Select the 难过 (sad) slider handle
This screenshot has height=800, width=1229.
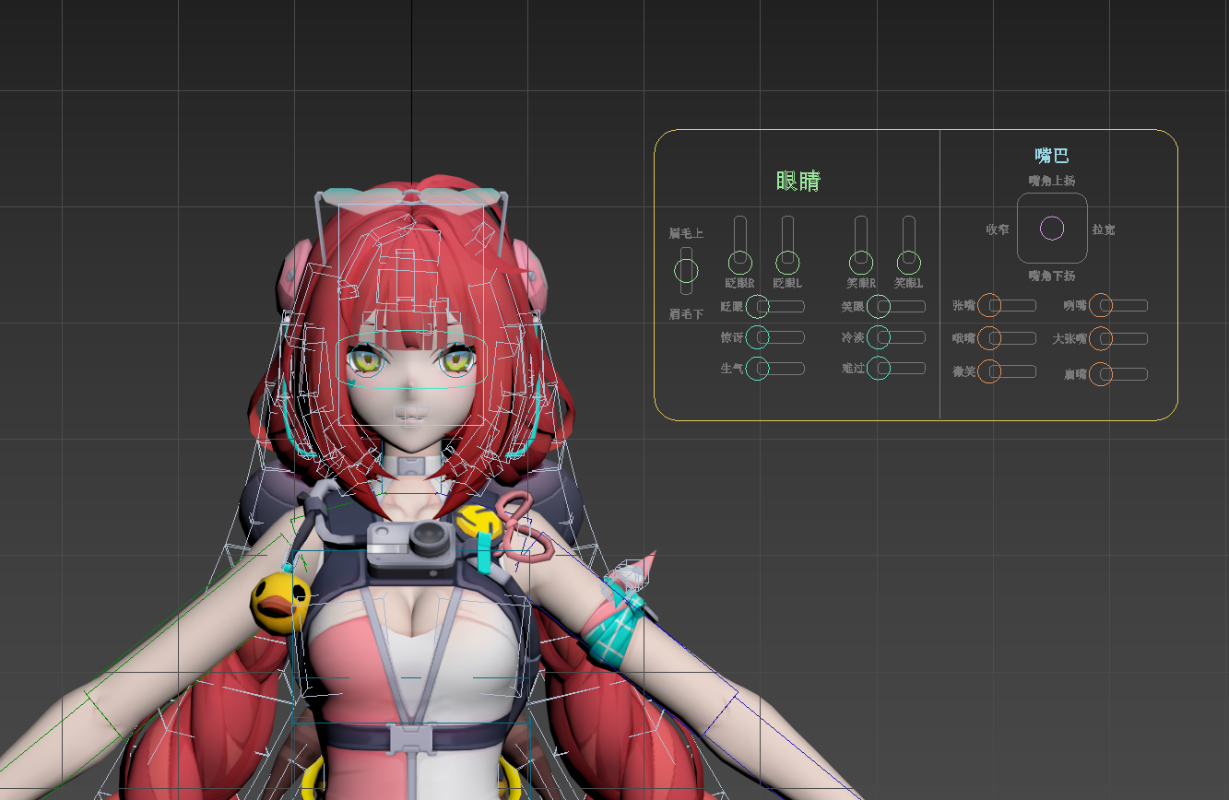click(x=879, y=369)
